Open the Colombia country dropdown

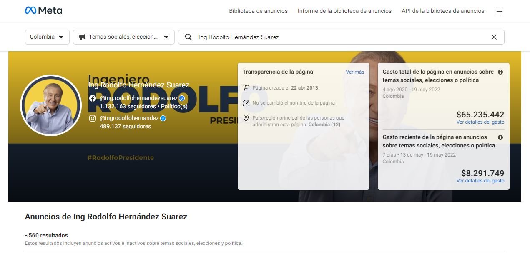click(x=47, y=37)
